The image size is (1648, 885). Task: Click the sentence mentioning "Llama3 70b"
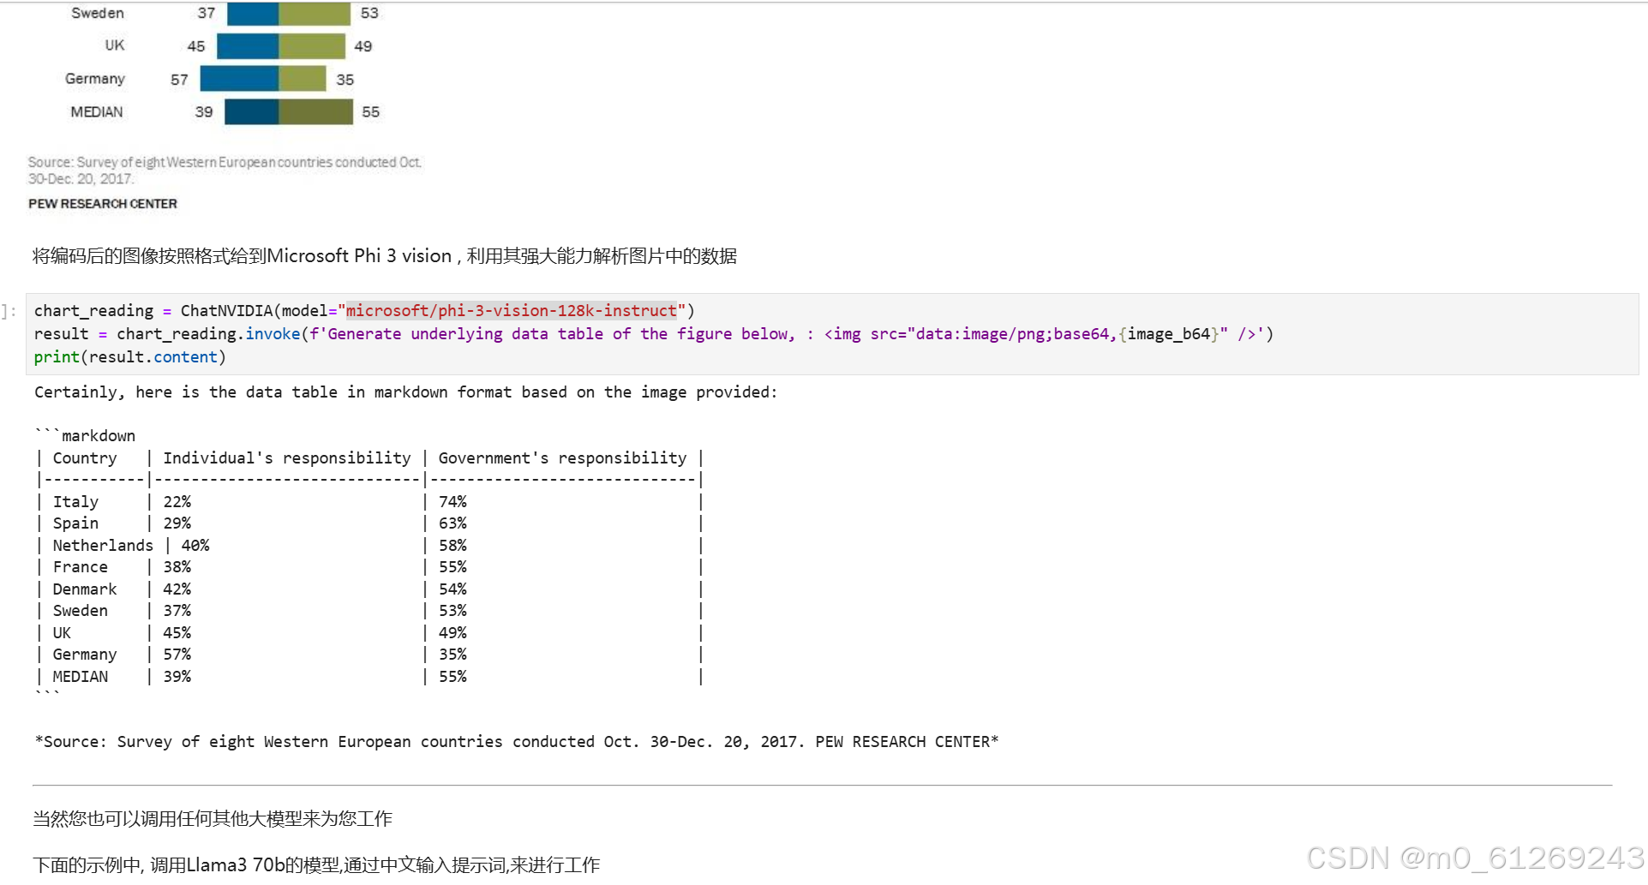pyautogui.click(x=316, y=865)
